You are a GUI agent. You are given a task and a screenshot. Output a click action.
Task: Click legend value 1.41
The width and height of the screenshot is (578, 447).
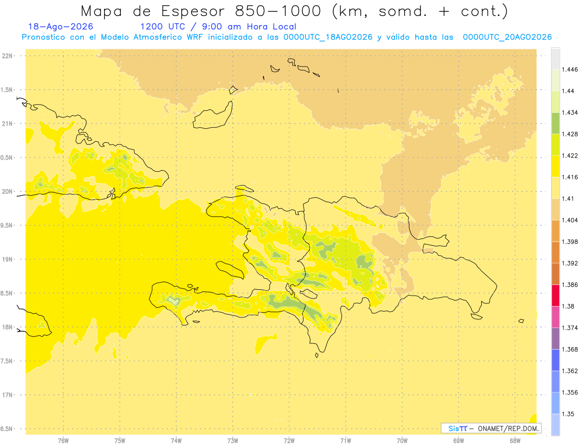coord(569,199)
